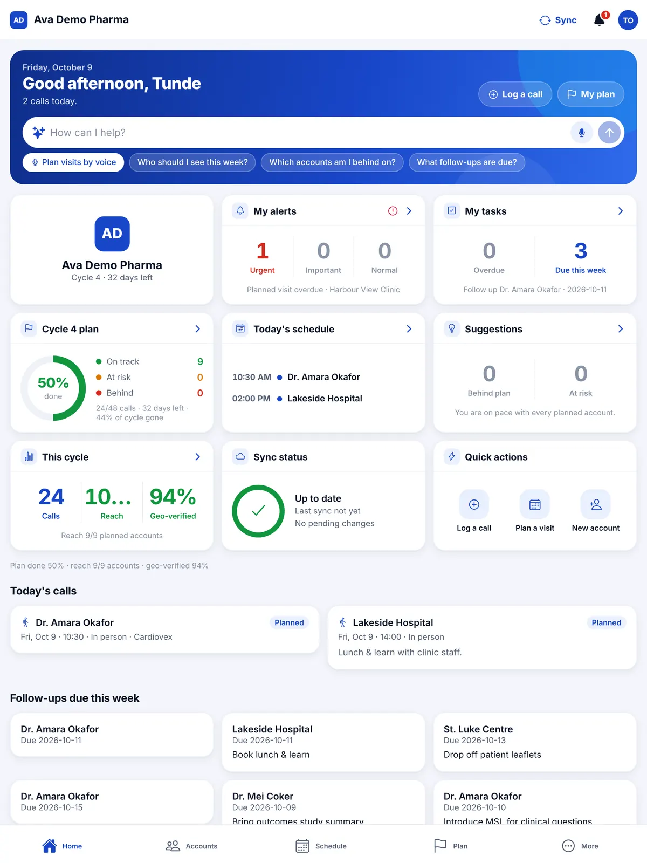Open the TO user avatar

(628, 20)
